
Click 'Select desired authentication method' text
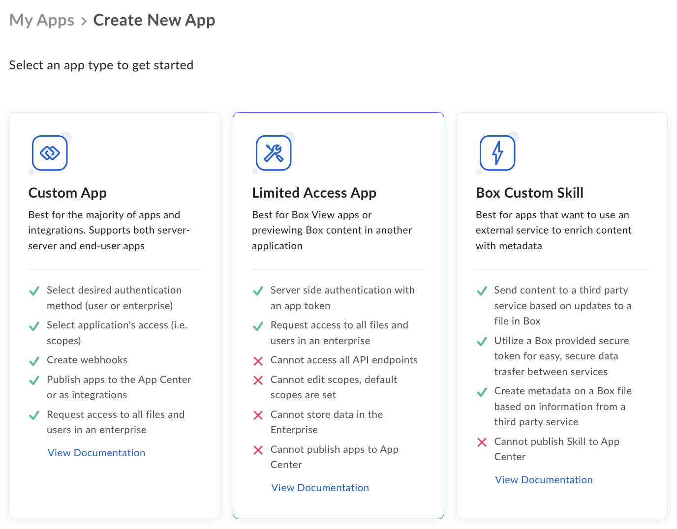click(114, 298)
